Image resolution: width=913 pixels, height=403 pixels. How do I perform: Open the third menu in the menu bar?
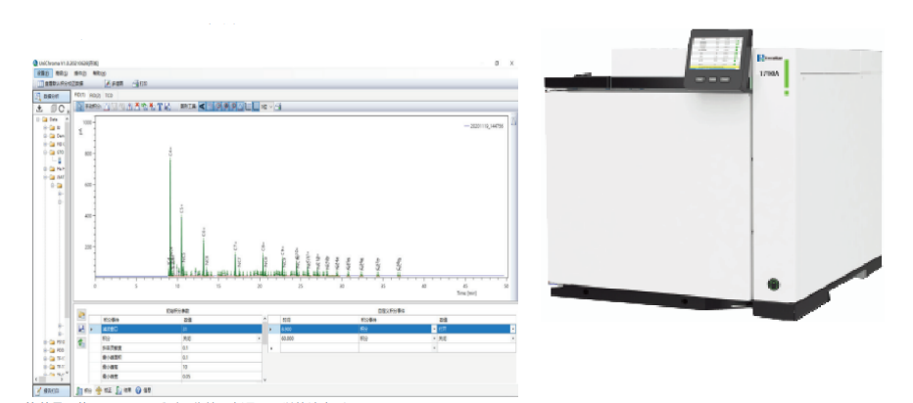coord(80,73)
